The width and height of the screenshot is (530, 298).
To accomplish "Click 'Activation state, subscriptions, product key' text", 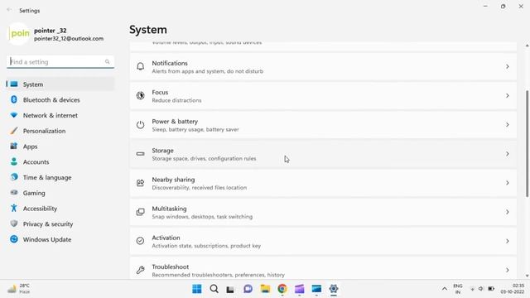I will tap(206, 246).
